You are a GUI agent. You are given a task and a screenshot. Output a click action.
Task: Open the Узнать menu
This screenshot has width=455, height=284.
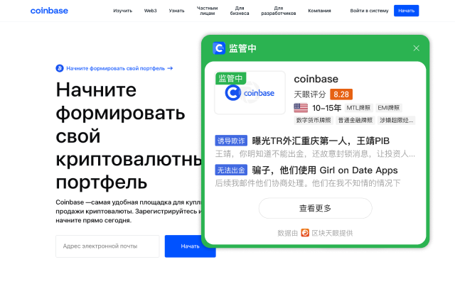pyautogui.click(x=176, y=11)
